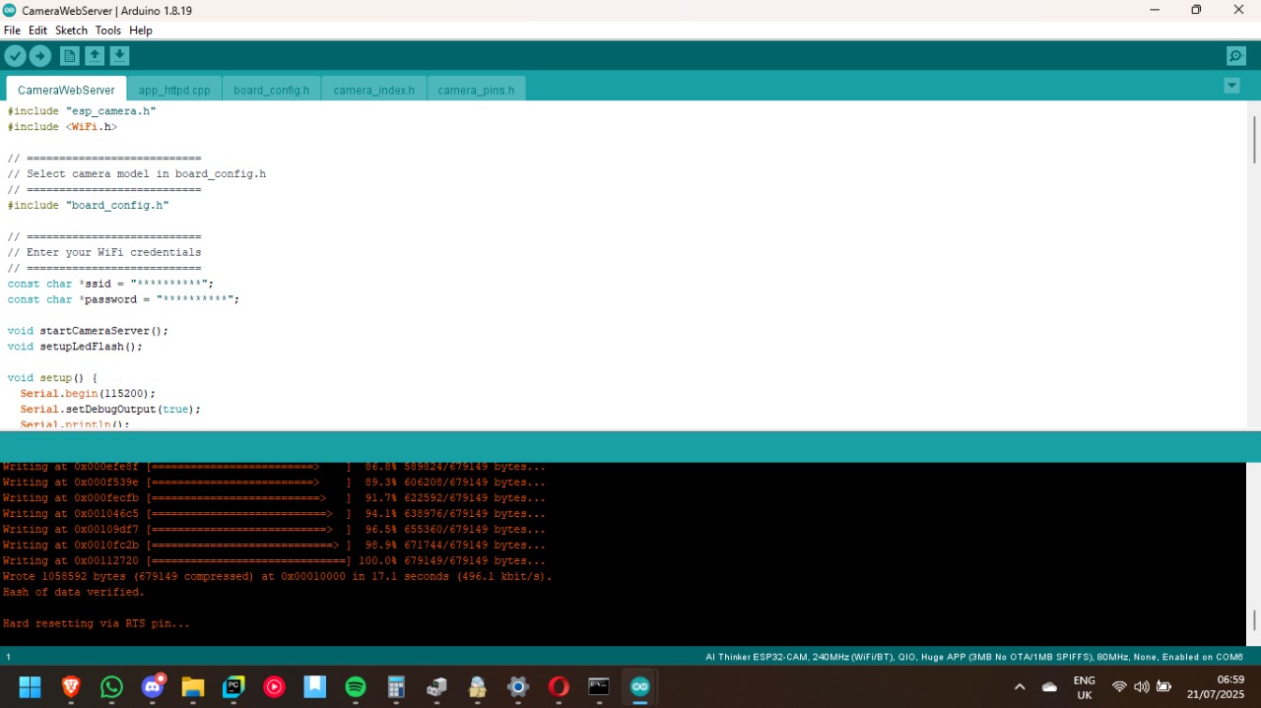Open a sketch with the Open icon
The width and height of the screenshot is (1261, 708).
pyautogui.click(x=95, y=56)
